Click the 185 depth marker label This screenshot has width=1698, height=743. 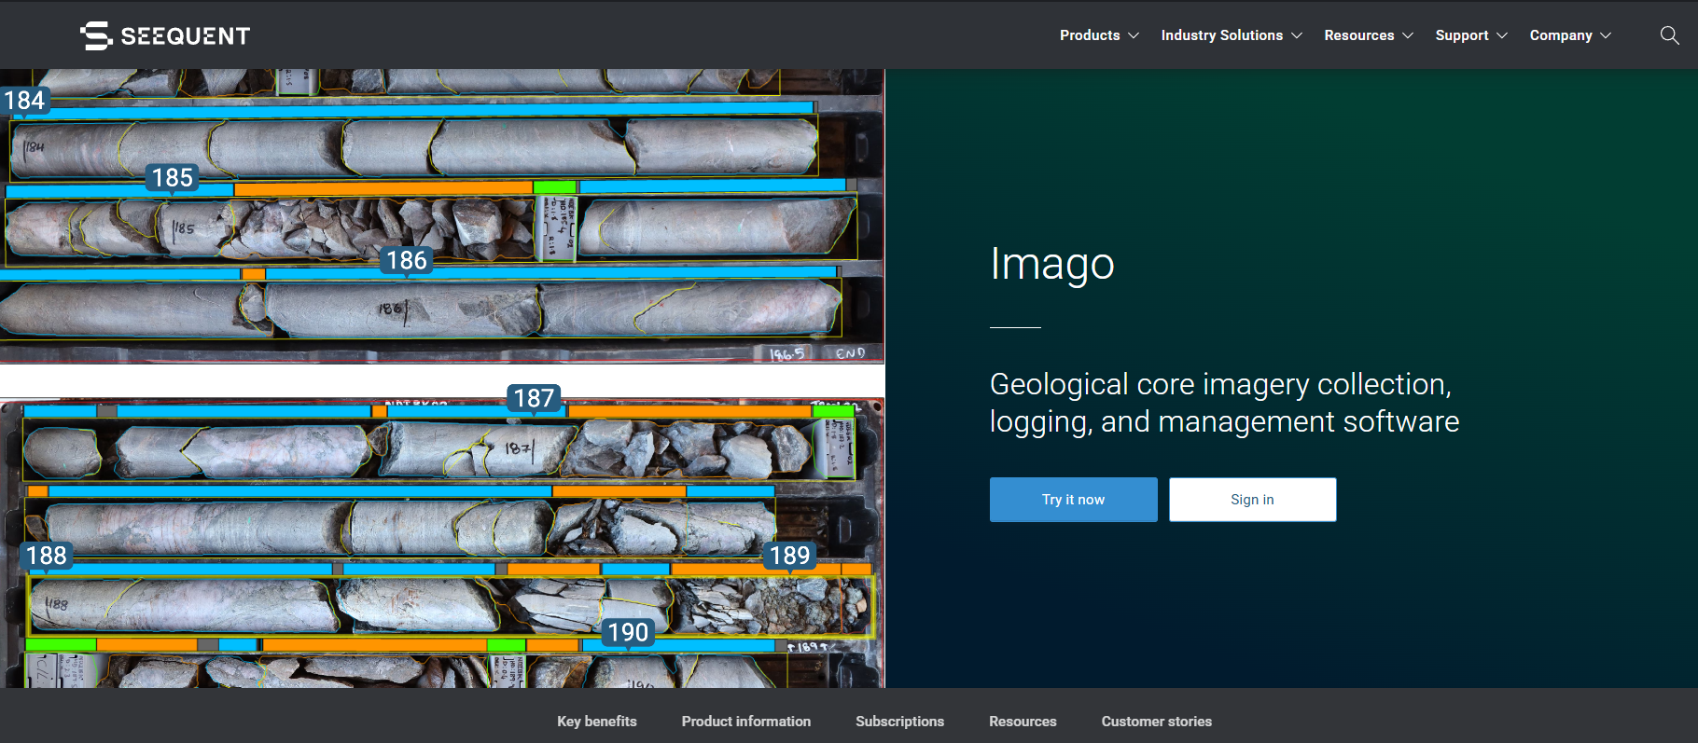pos(173,178)
